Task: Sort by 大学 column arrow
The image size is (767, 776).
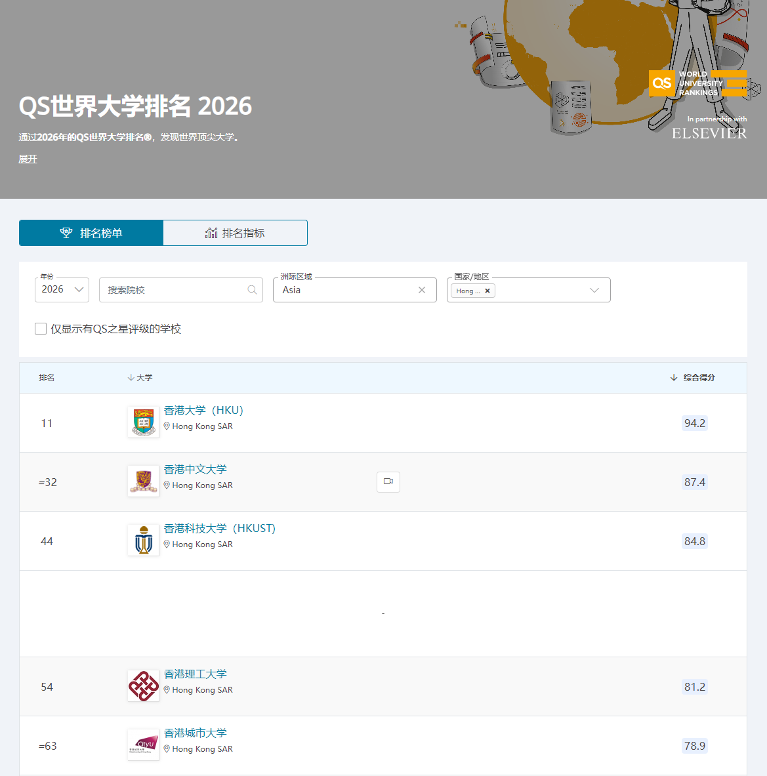Action: [x=131, y=378]
